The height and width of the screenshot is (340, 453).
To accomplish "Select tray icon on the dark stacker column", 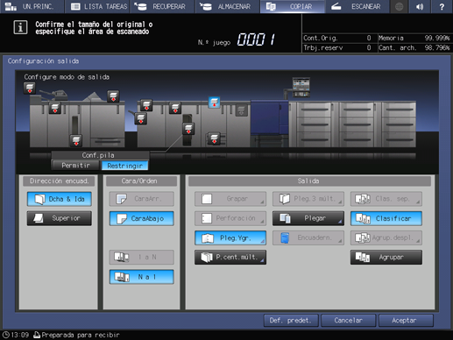I will coord(188,129).
